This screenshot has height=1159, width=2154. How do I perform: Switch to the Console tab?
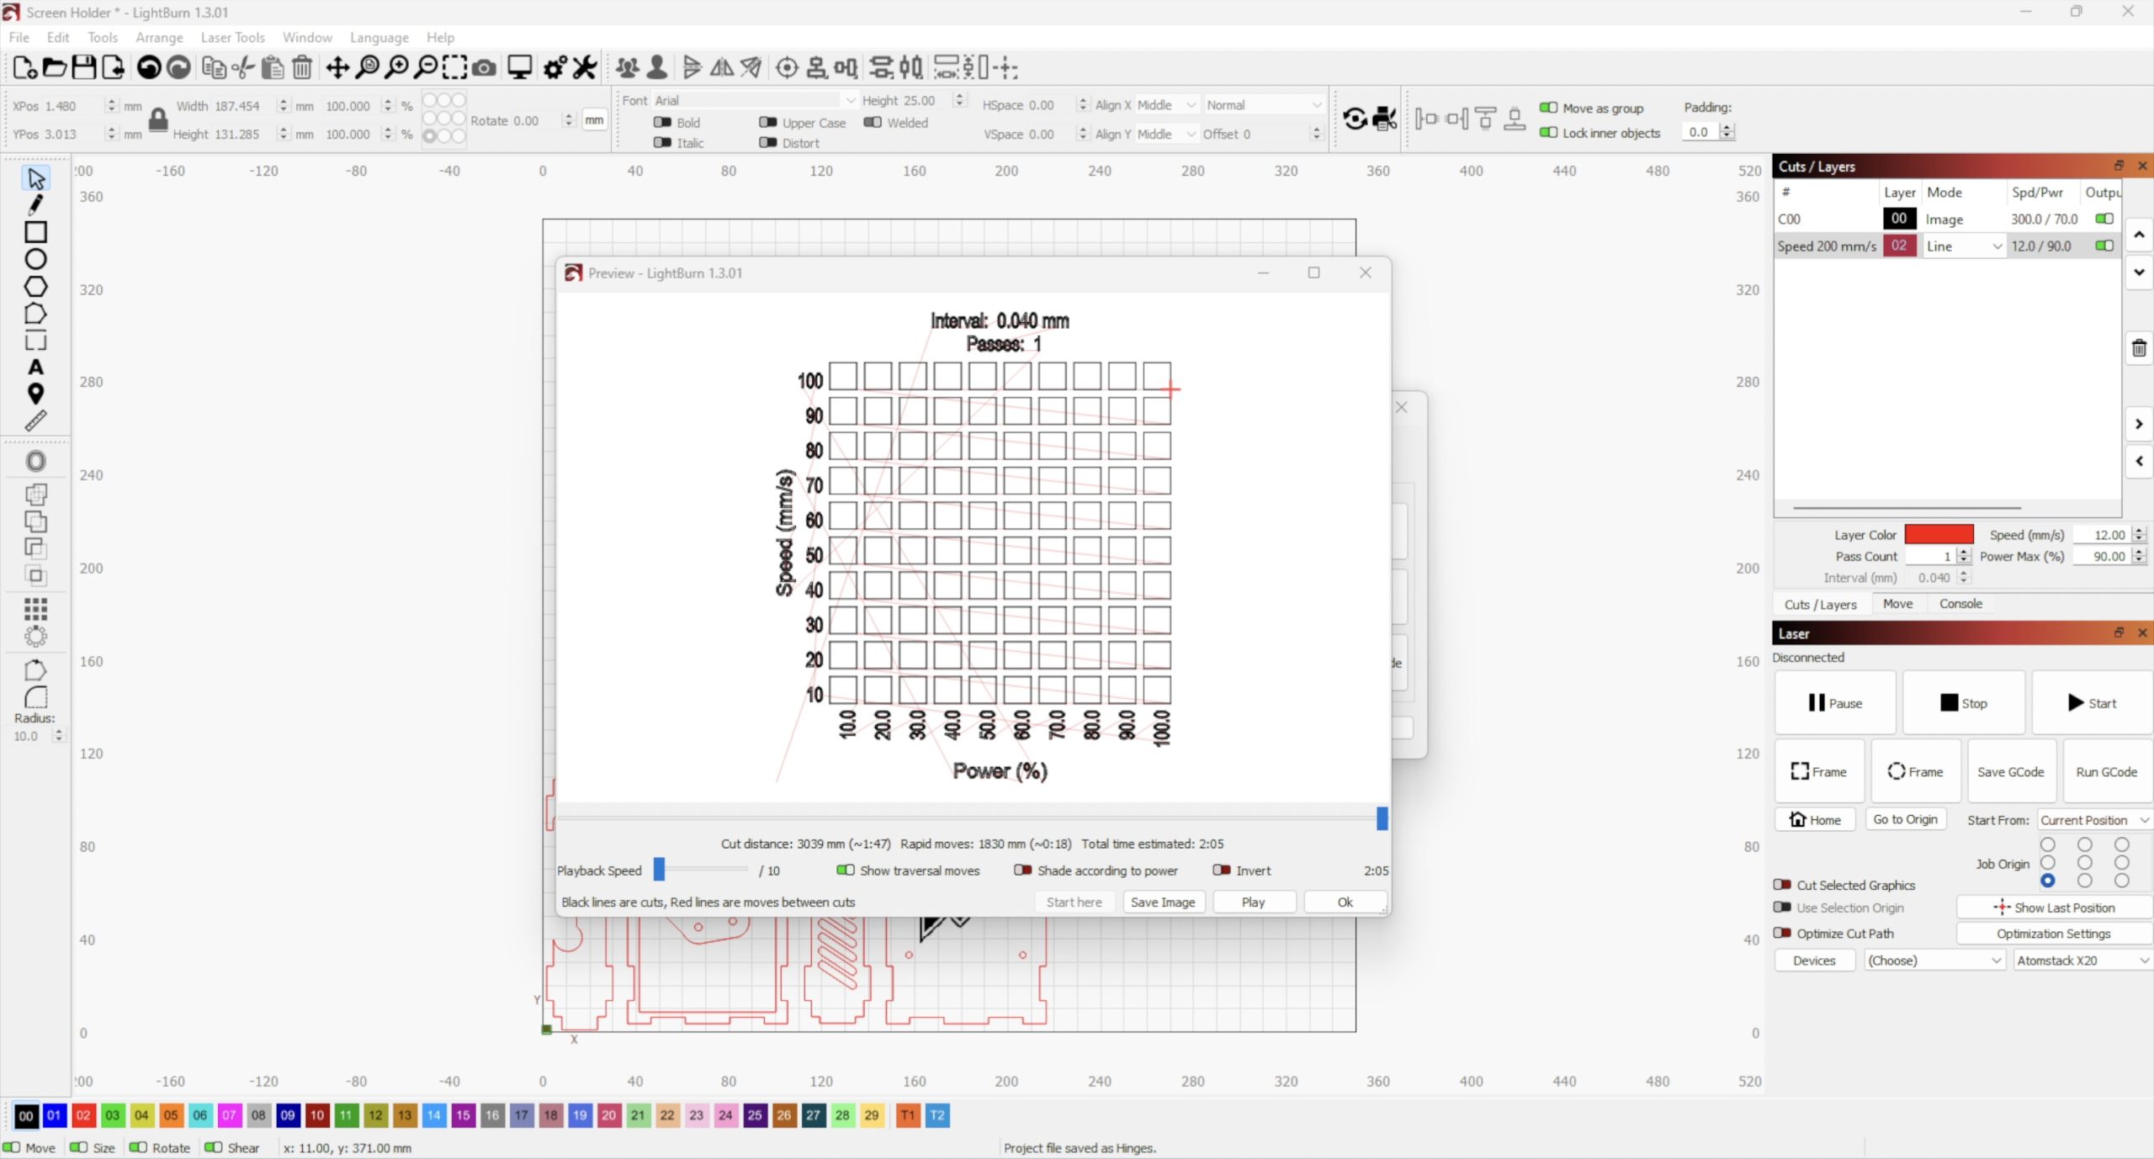(x=1960, y=604)
